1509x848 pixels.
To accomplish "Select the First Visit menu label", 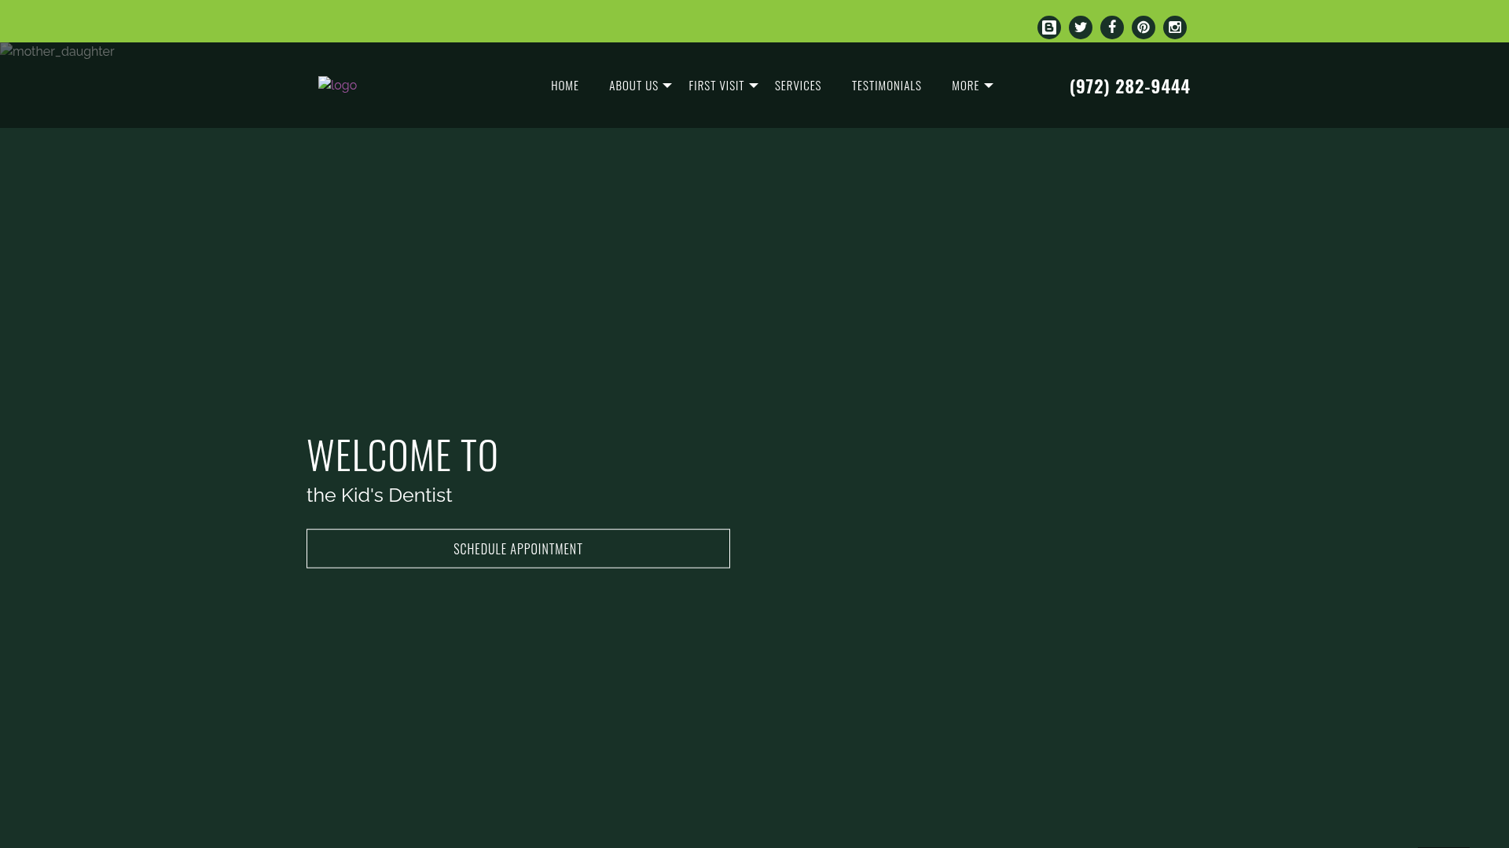I will pyautogui.click(x=716, y=85).
